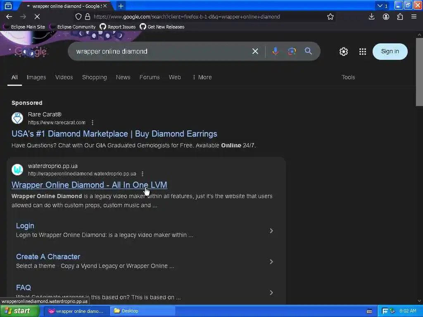Click the on-screen keyboard tray icon
The height and width of the screenshot is (317, 423).
(x=369, y=311)
